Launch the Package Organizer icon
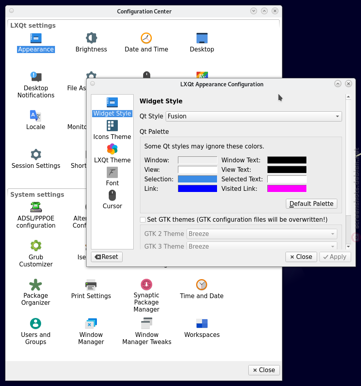The image size is (361, 386). point(36,285)
